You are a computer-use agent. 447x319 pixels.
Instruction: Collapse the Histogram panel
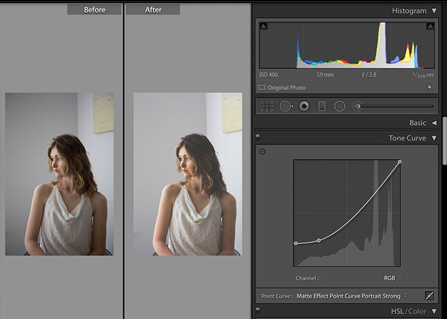(434, 11)
